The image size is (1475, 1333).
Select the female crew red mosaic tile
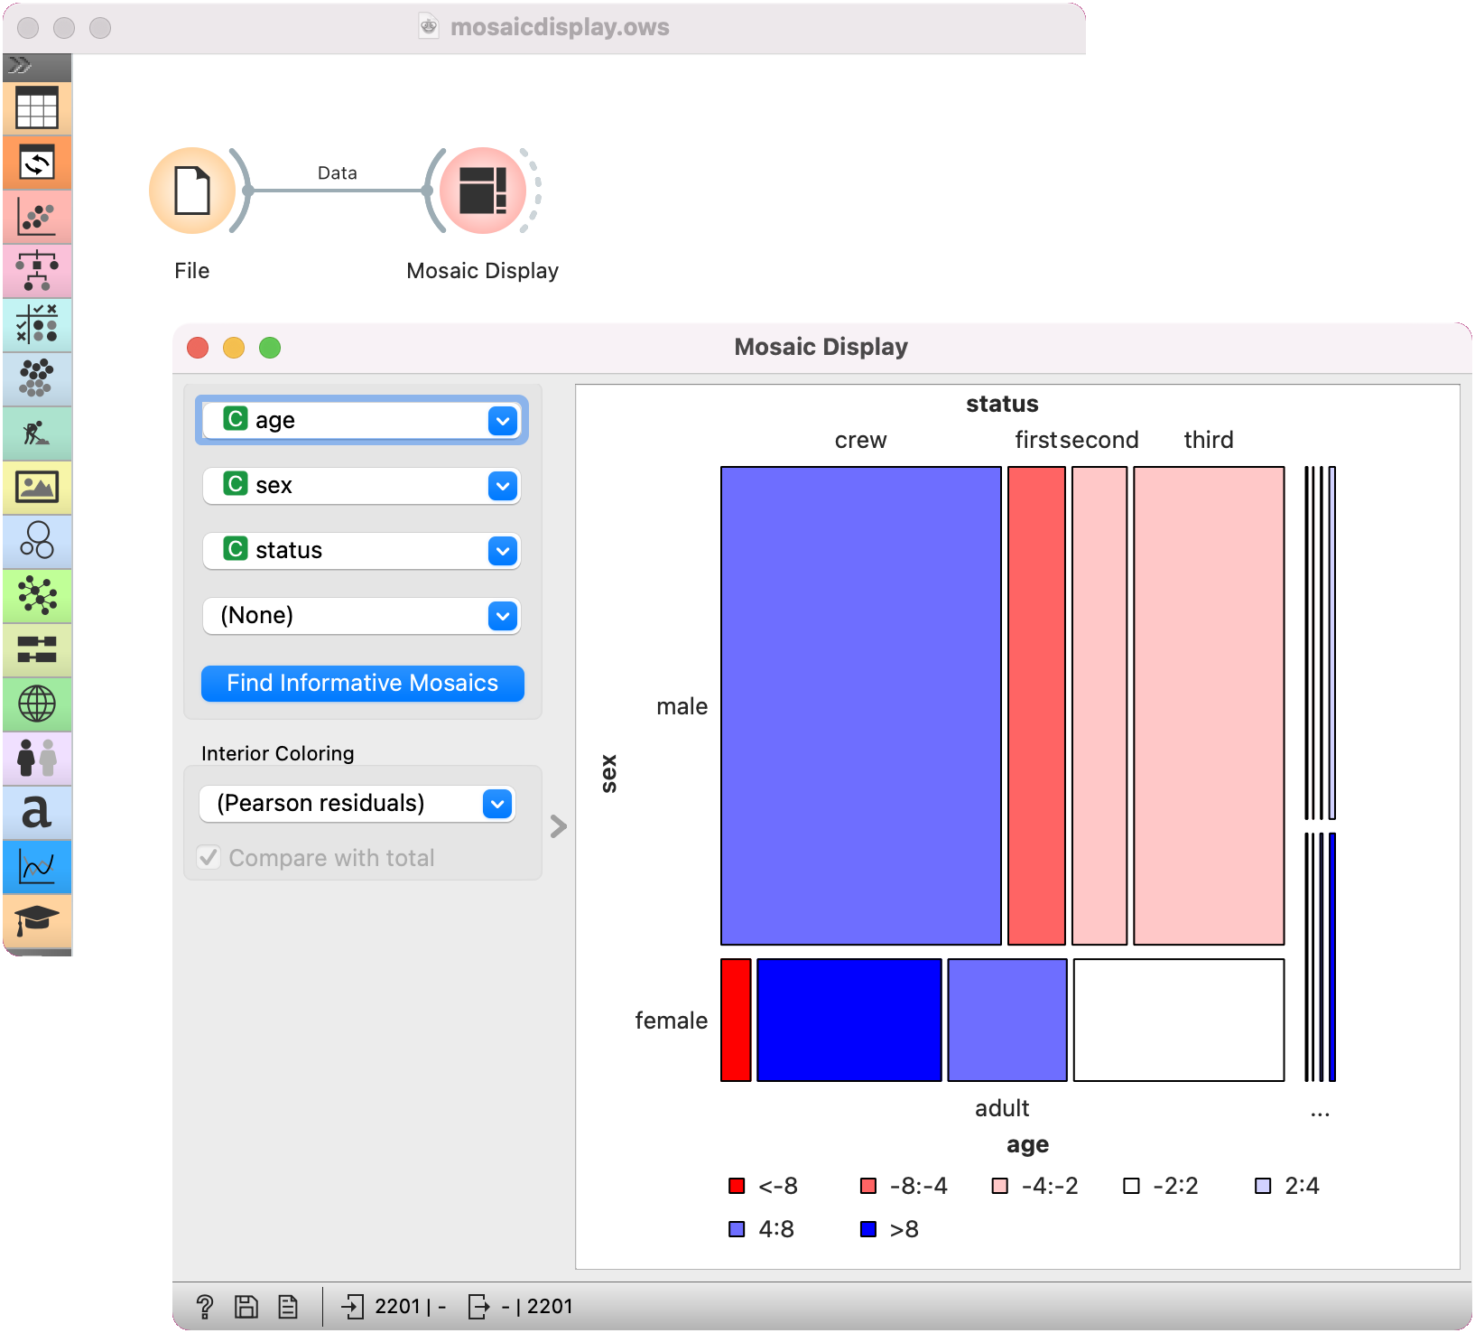(x=736, y=1020)
